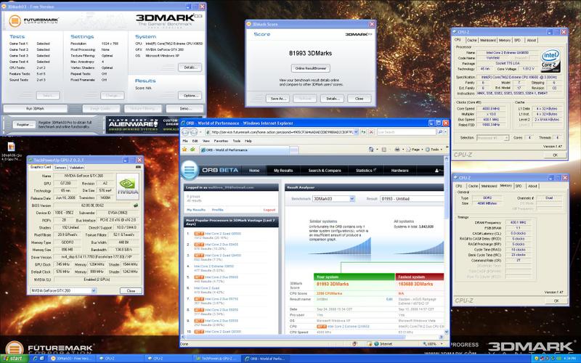Open the IE search provider dropdown arrow
The height and width of the screenshot is (363, 581).
[x=445, y=132]
